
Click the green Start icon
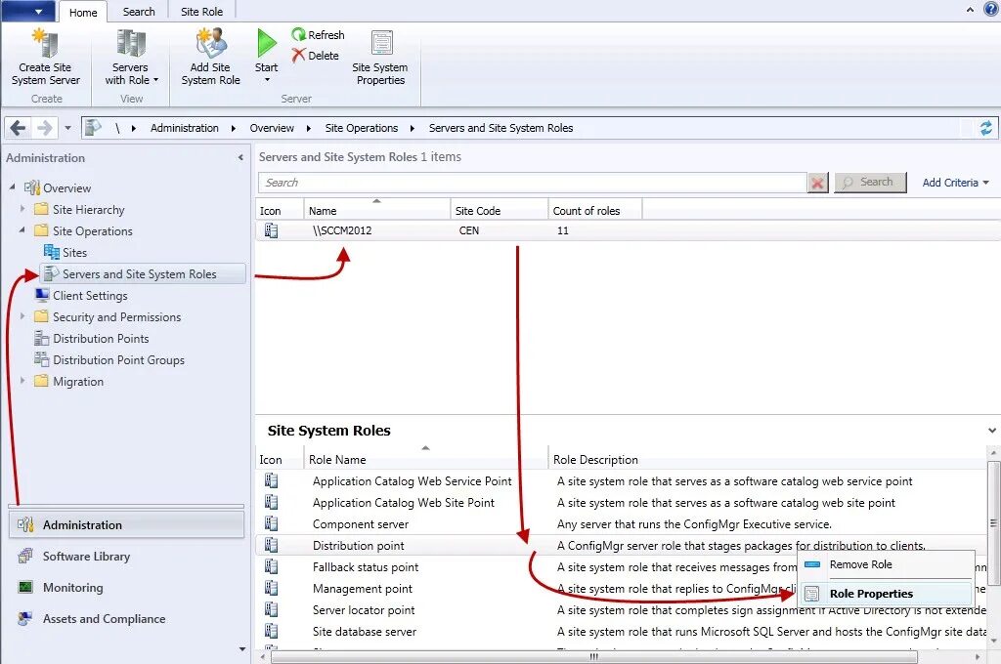pyautogui.click(x=266, y=43)
